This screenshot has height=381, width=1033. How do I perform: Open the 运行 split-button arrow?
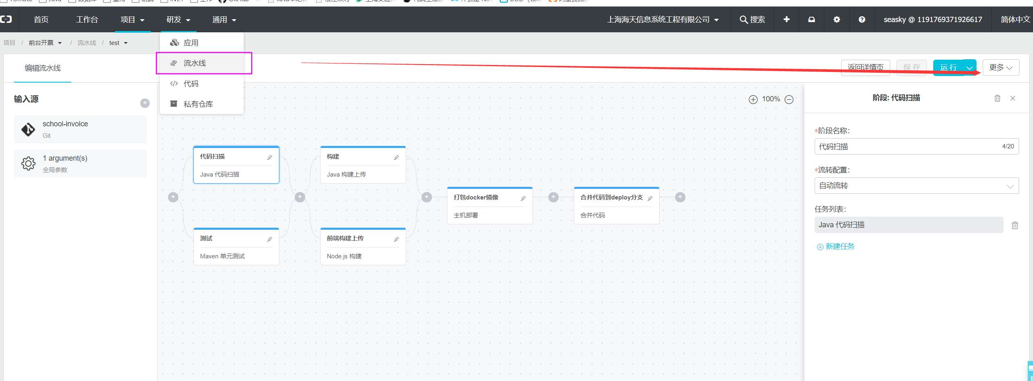[x=969, y=67]
